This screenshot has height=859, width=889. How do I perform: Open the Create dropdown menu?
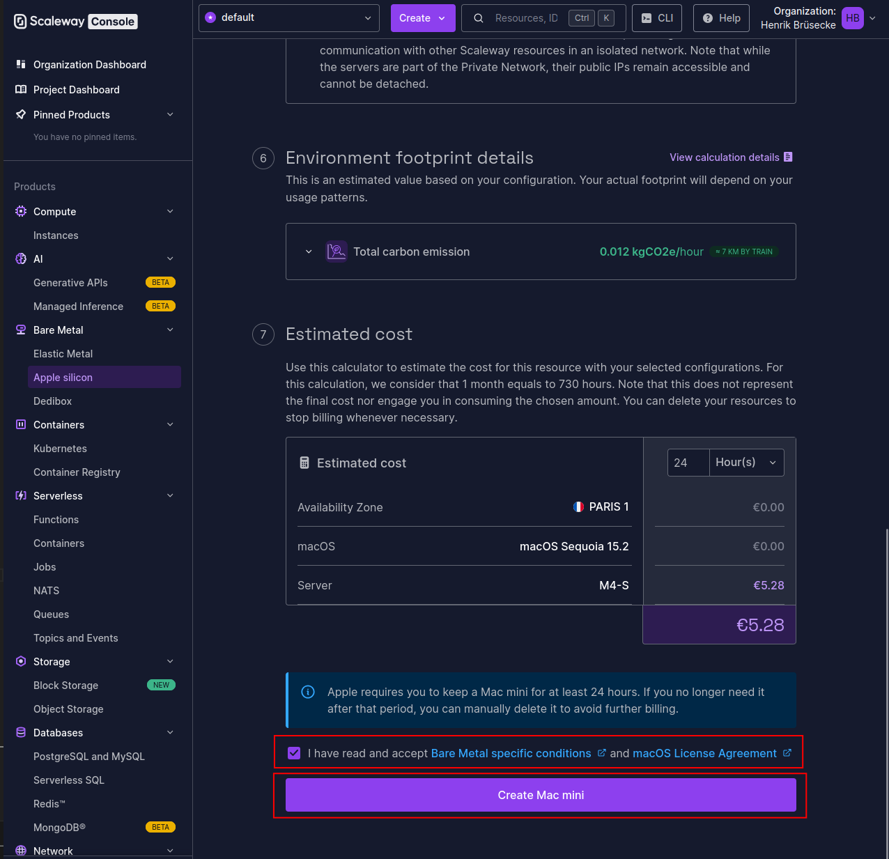pos(423,18)
